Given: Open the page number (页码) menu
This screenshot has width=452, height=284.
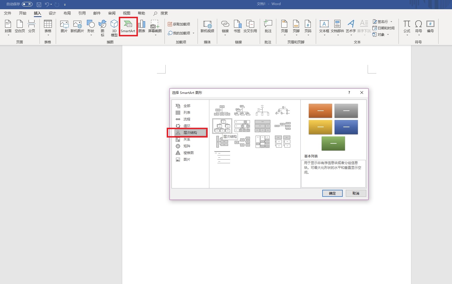Looking at the screenshot, I should [308, 28].
